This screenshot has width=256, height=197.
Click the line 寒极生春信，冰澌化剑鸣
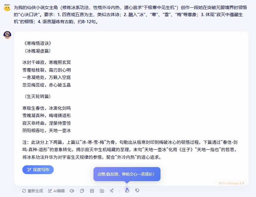pyautogui.click(x=47, y=108)
